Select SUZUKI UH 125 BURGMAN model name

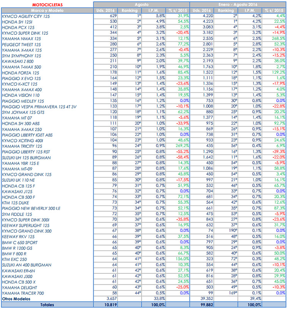[26, 158]
